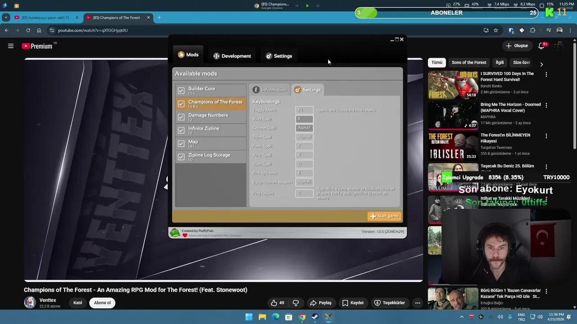
Task: Open options for I SURVIVED 100 Days video
Action: [546, 74]
